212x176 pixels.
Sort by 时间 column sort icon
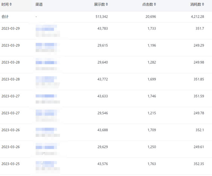11,4
